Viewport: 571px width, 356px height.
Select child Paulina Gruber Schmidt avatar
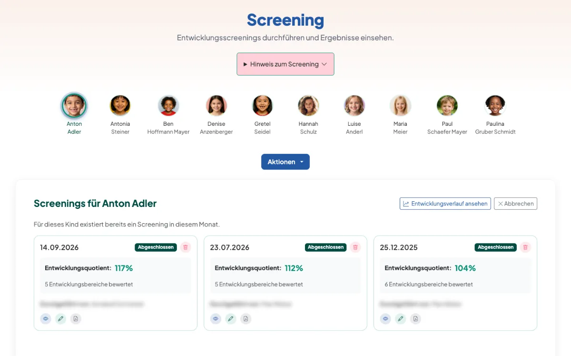pyautogui.click(x=495, y=105)
